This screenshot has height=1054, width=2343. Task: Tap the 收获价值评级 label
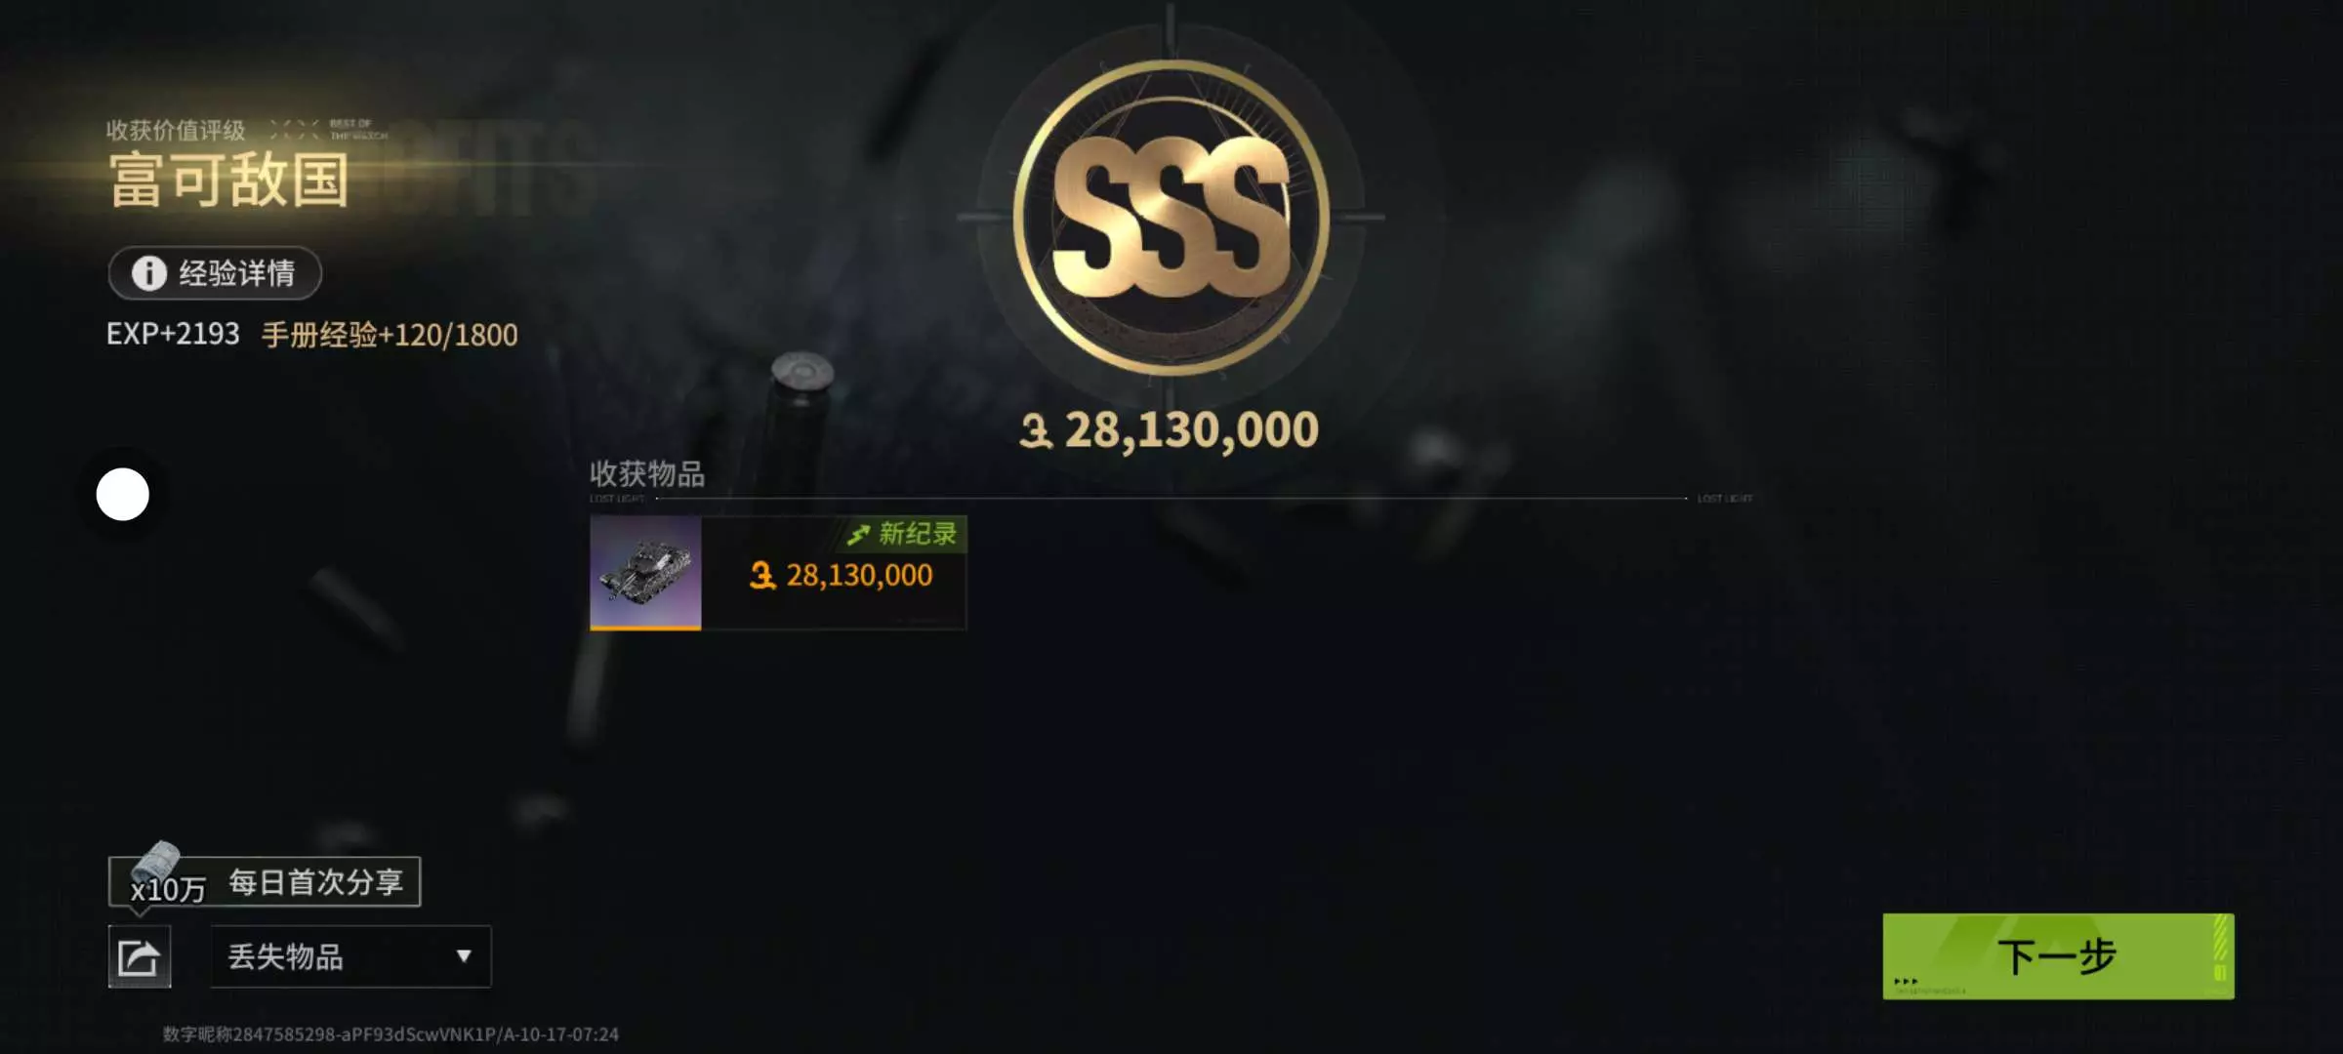[x=176, y=130]
